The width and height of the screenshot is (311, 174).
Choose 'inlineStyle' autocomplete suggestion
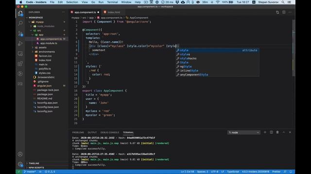tap(217, 71)
